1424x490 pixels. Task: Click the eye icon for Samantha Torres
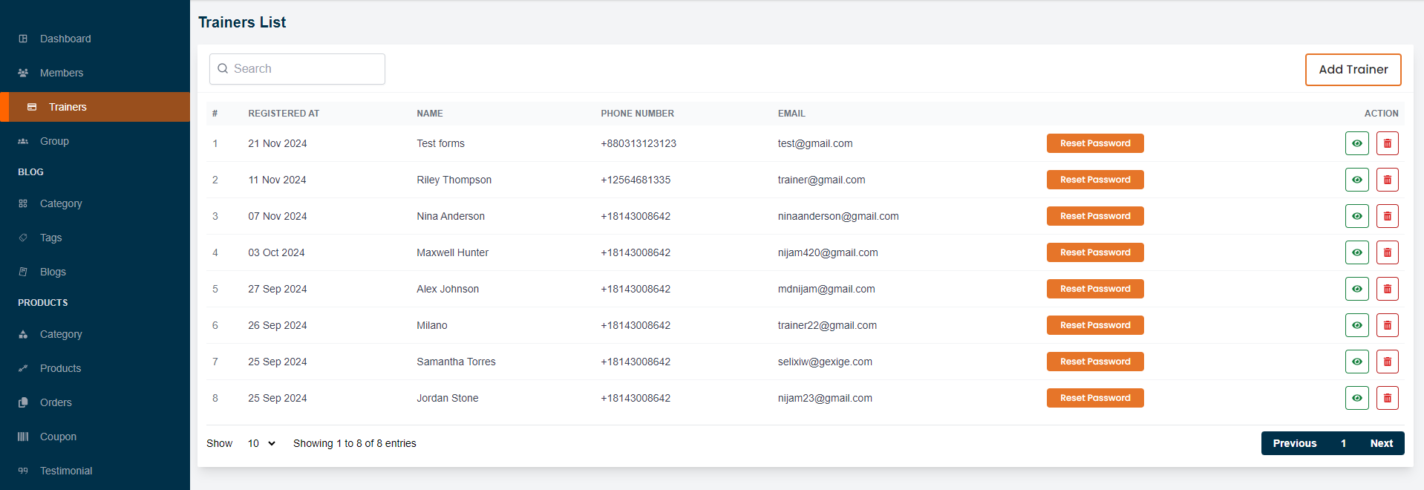tap(1356, 362)
